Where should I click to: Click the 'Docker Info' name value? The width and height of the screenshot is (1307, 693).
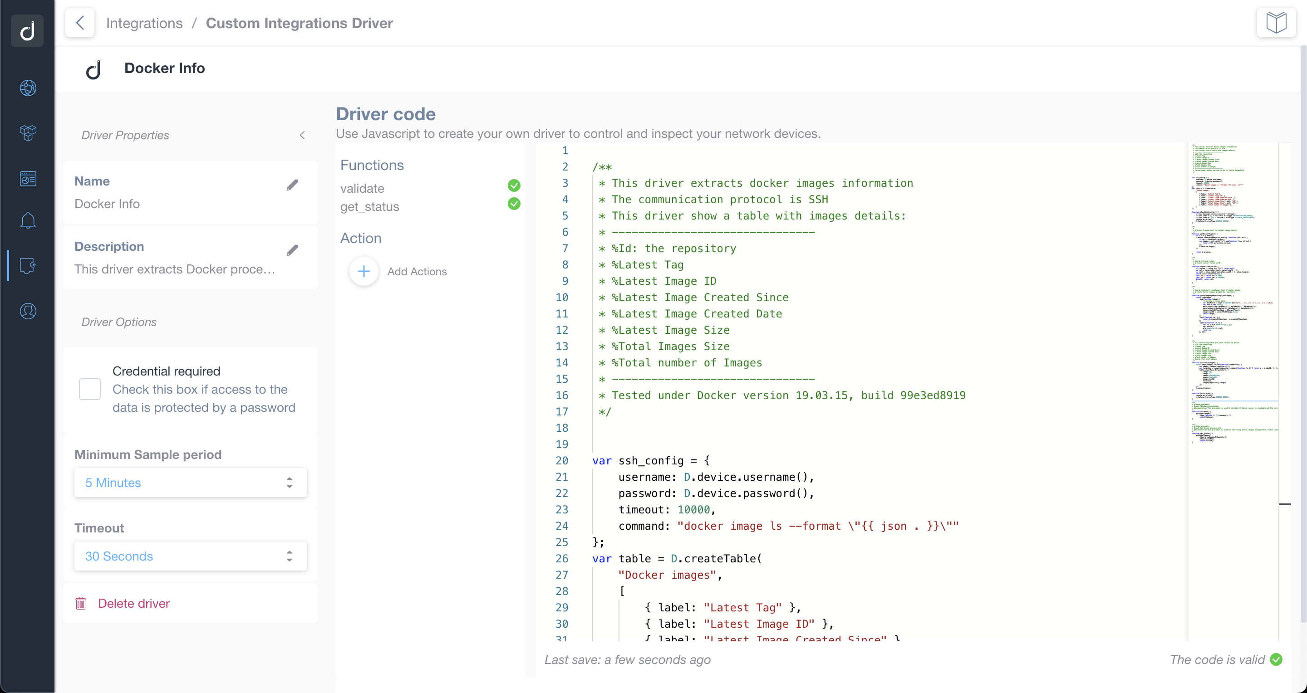click(x=107, y=204)
